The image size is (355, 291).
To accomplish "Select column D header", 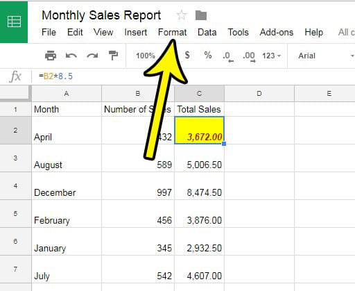I will pyautogui.click(x=259, y=94).
